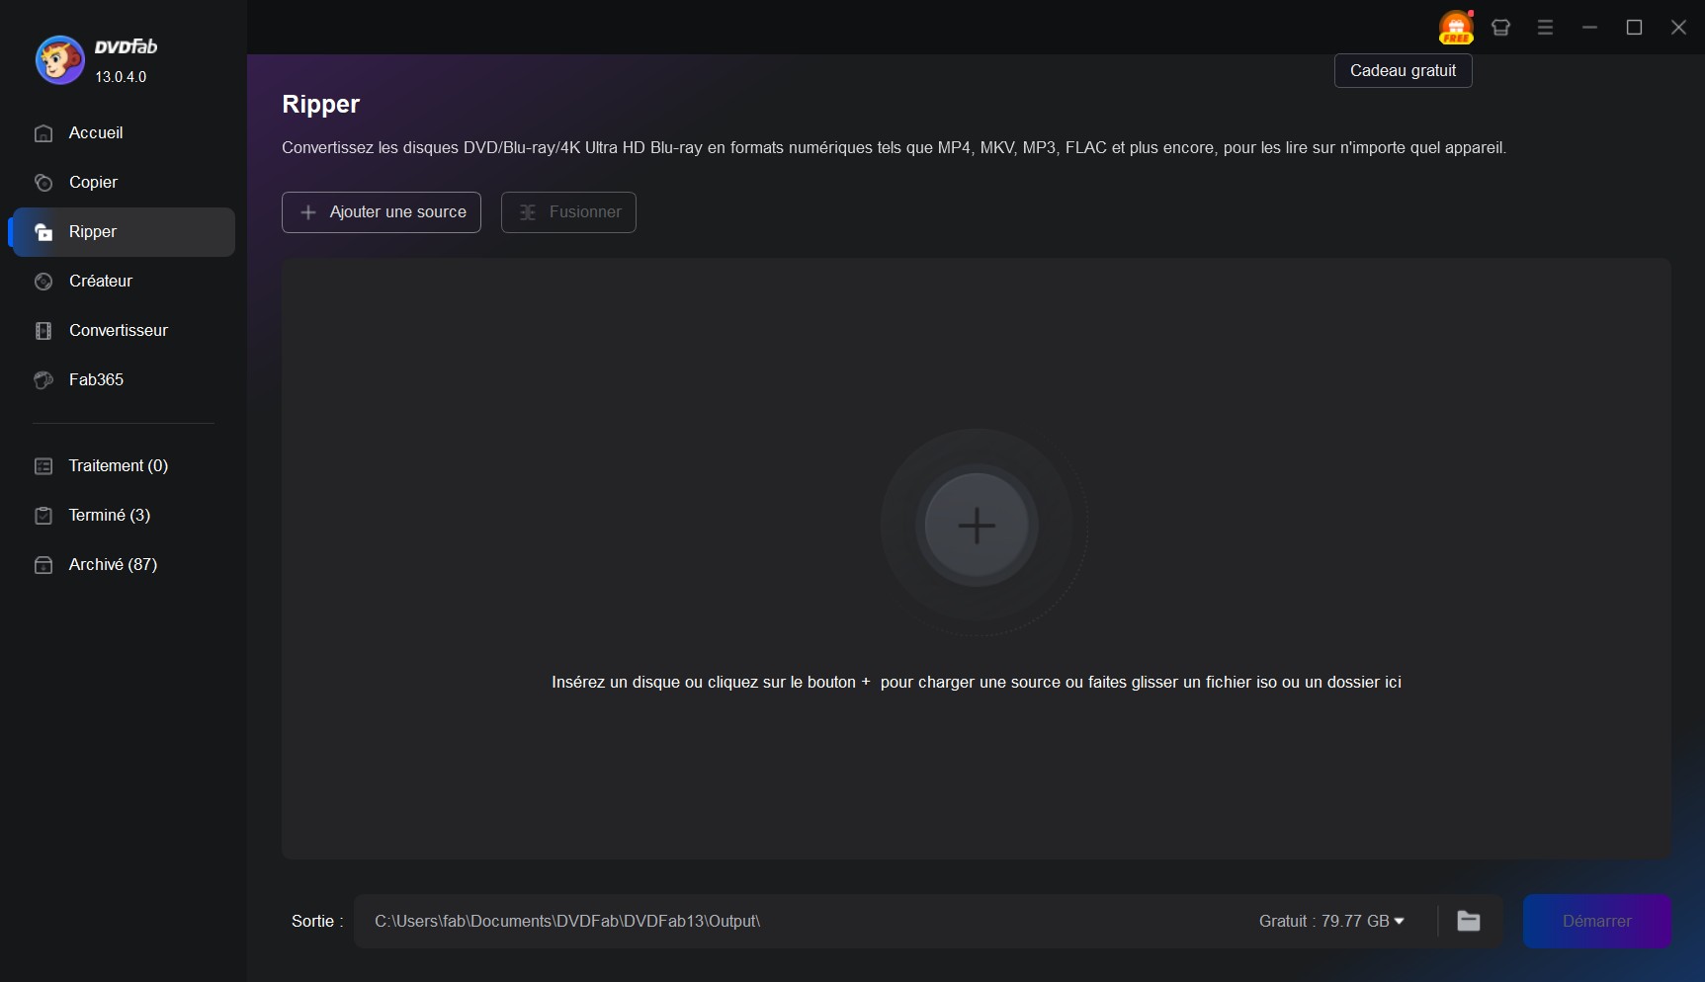Click the FREE gift promotion icon
The height and width of the screenshot is (982, 1705).
pos(1455,27)
